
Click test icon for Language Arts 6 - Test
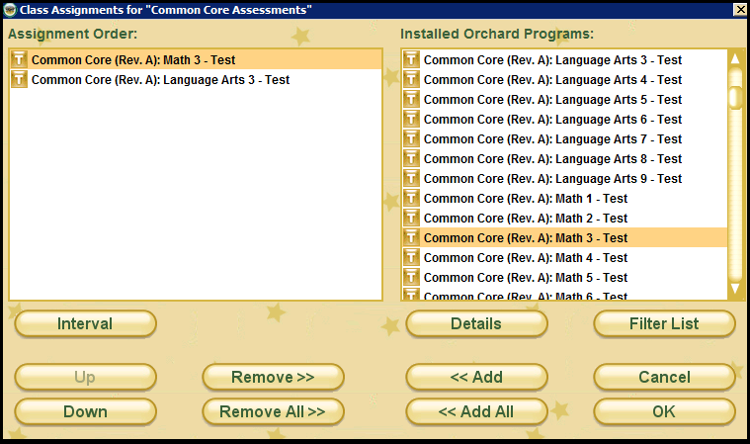411,119
